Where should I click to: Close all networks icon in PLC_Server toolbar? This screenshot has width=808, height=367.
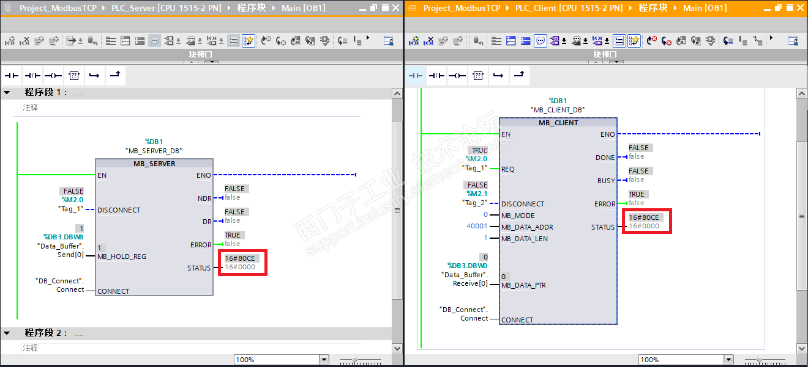(140, 41)
